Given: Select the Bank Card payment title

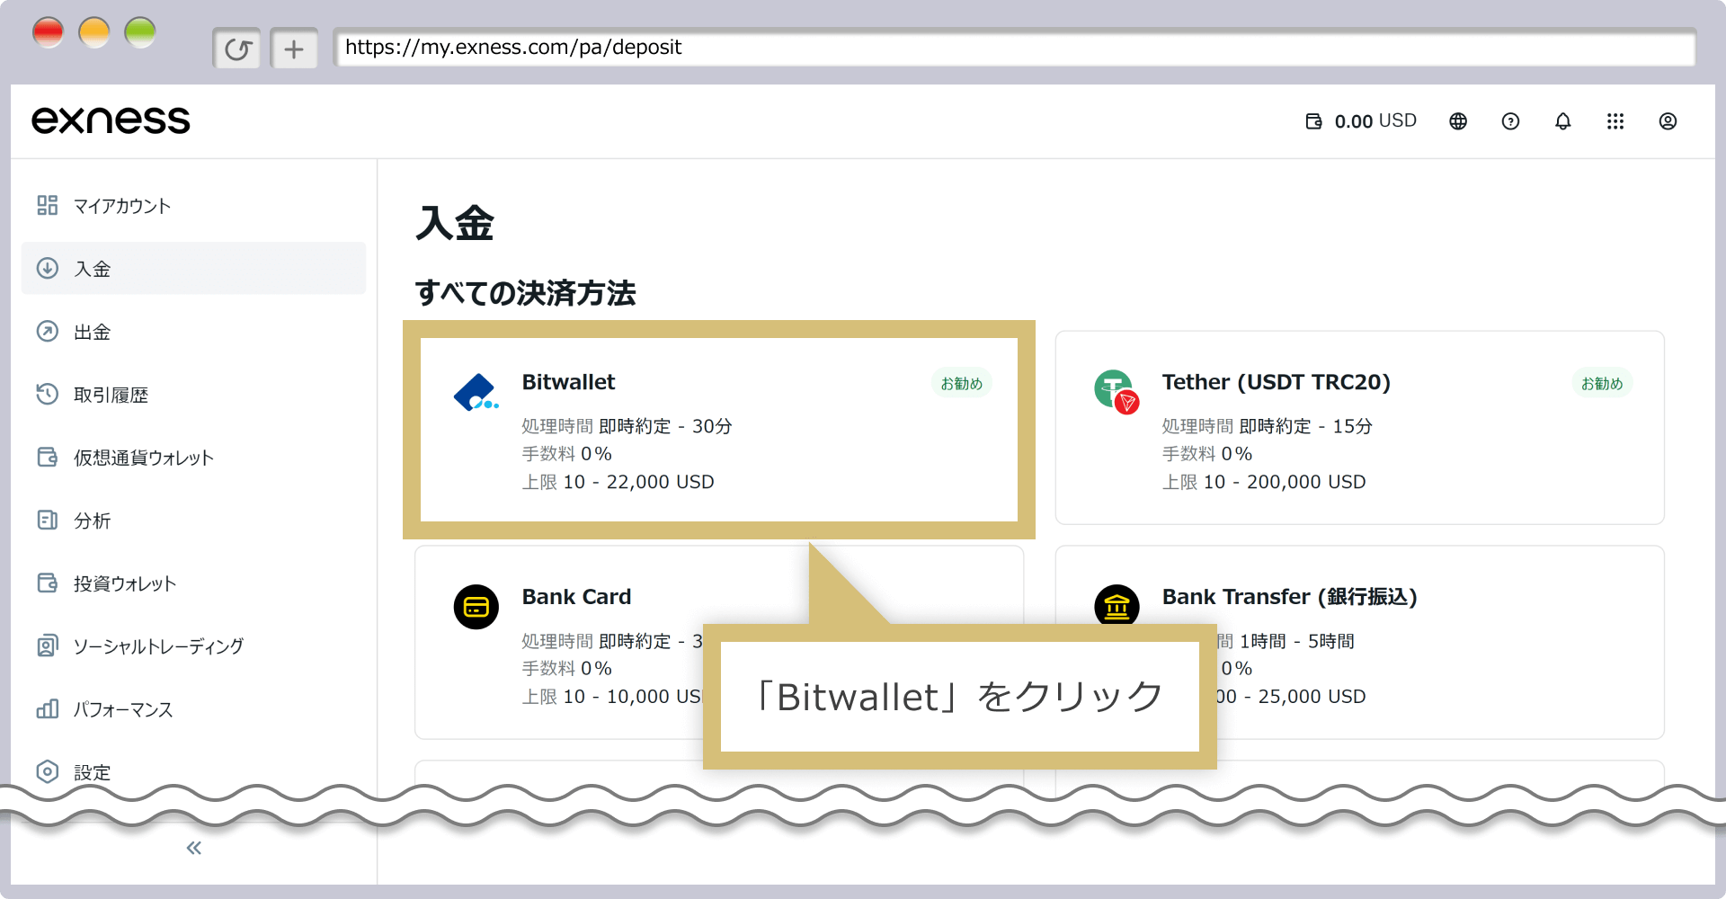Looking at the screenshot, I should pos(576,597).
